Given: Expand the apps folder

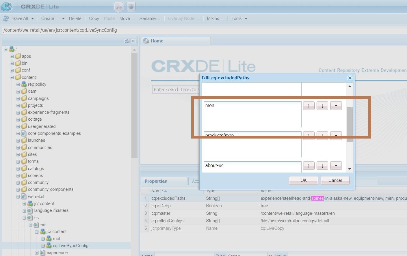Looking at the screenshot, I should (x=12, y=56).
